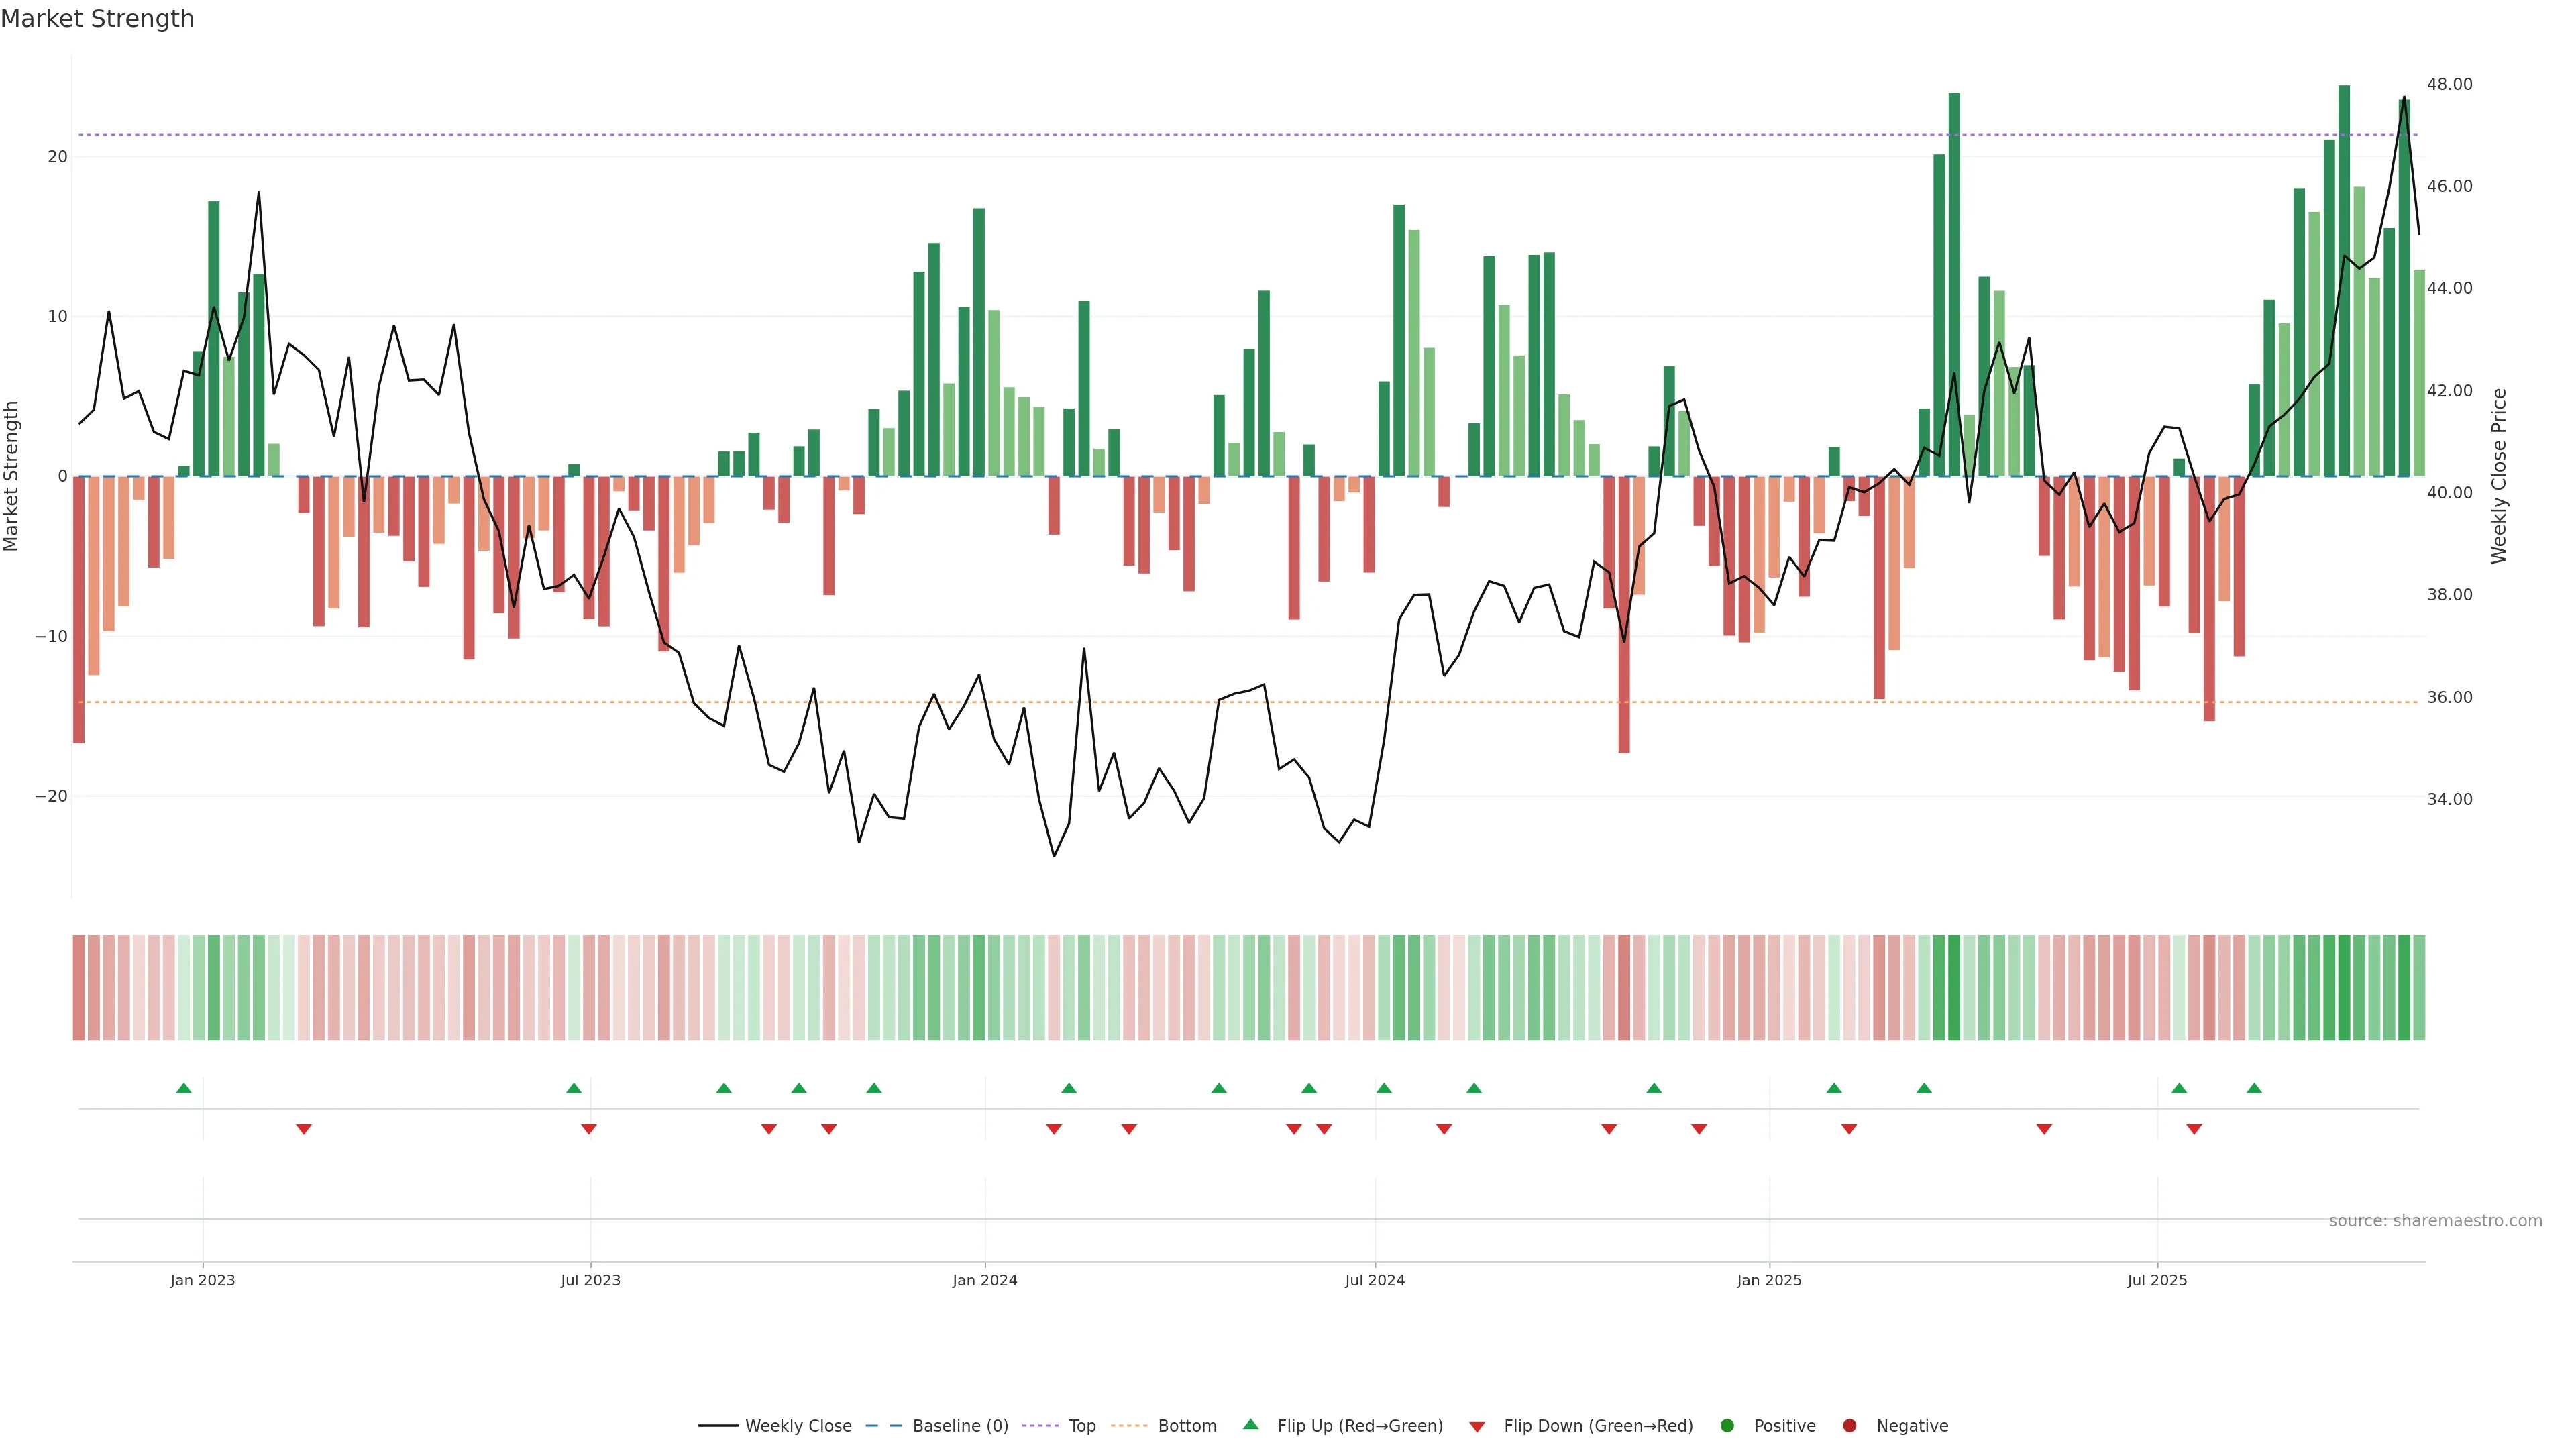Click the Flip Up green triangle legend icon
This screenshot has width=2576, height=1449.
(1250, 1425)
